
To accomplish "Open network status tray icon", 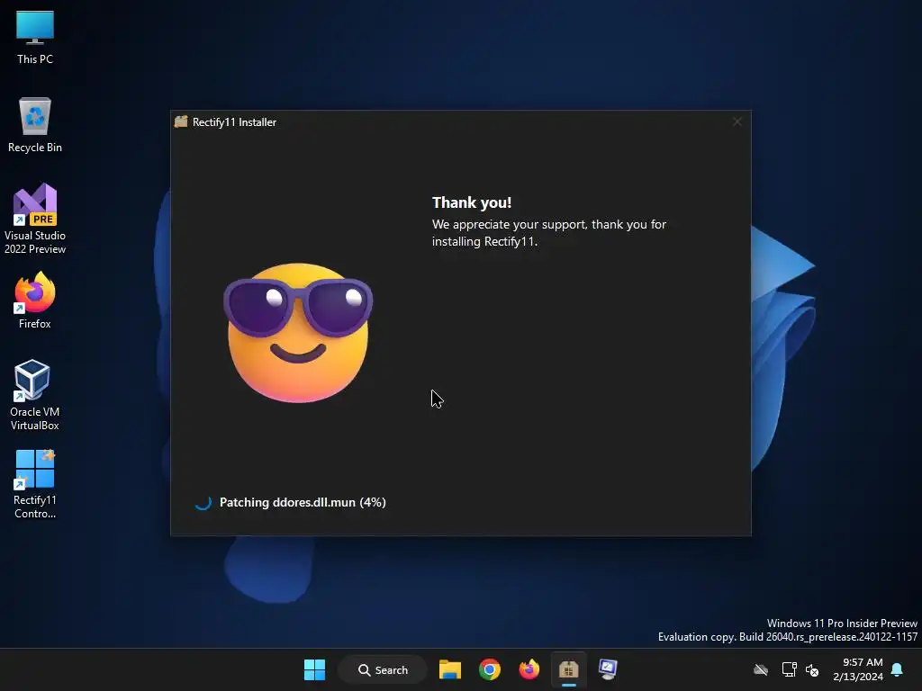I will click(789, 669).
